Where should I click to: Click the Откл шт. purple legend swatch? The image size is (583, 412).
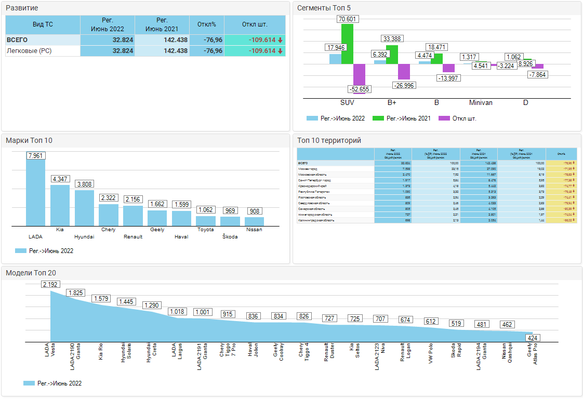(444, 118)
